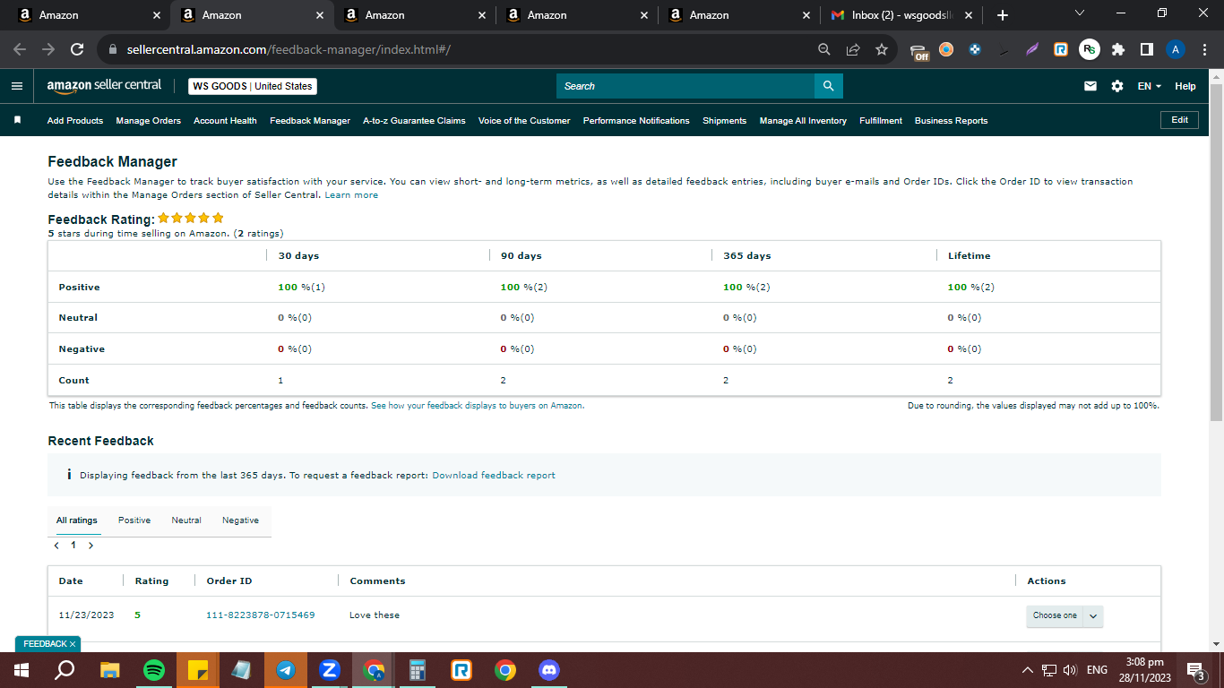Go back with the browser back arrow
The width and height of the screenshot is (1224, 688).
pyautogui.click(x=20, y=50)
